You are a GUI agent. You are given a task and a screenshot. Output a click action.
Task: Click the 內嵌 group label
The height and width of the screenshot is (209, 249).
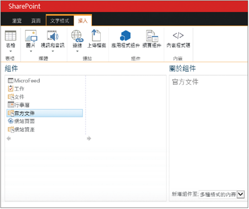coord(178,59)
